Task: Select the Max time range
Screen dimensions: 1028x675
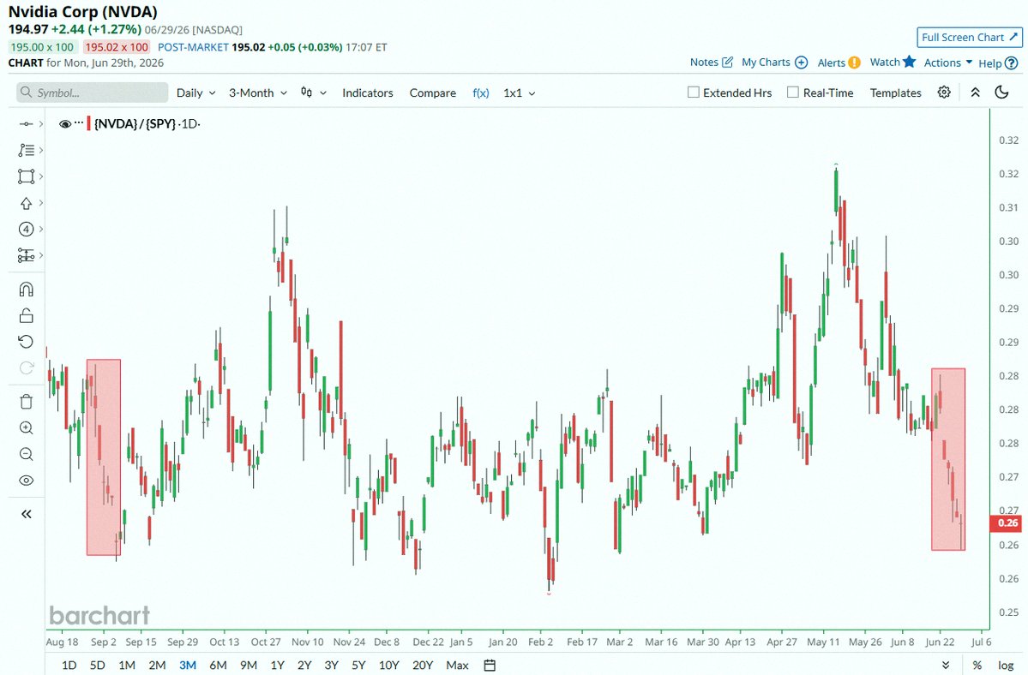Action: click(x=457, y=666)
